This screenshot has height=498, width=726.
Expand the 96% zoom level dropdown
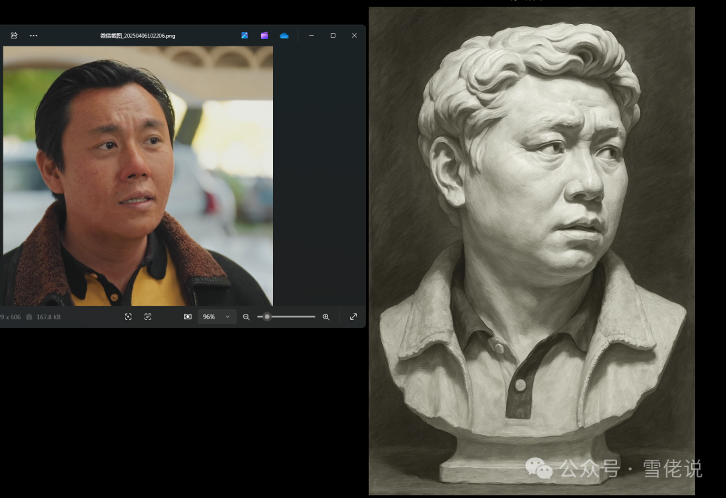pyautogui.click(x=216, y=317)
